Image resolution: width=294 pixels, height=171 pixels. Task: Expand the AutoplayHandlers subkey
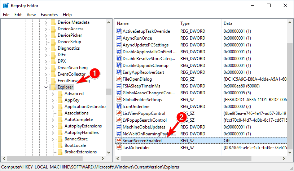click(53, 133)
